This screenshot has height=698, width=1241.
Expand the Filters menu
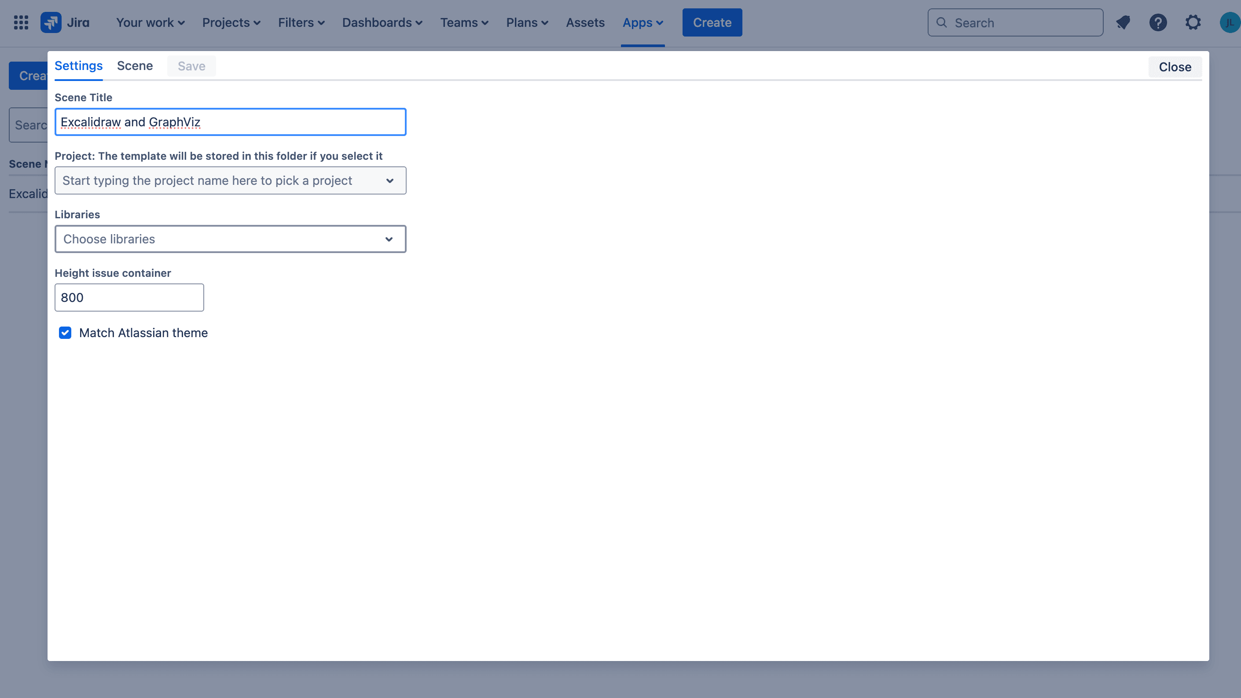301,22
